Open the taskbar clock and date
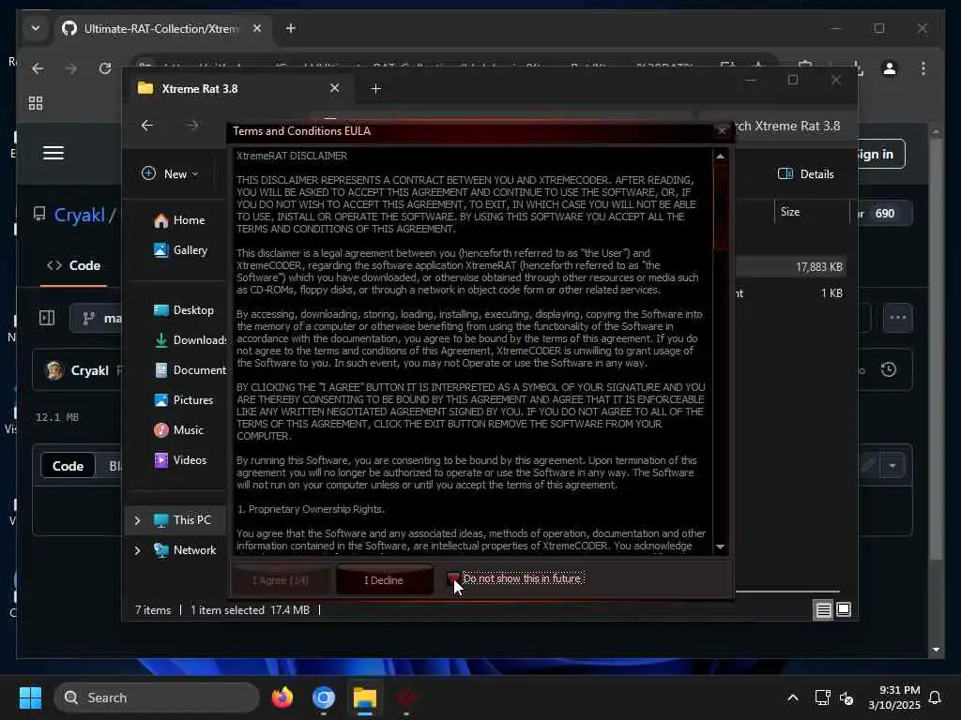The width and height of the screenshot is (961, 720). (x=894, y=697)
